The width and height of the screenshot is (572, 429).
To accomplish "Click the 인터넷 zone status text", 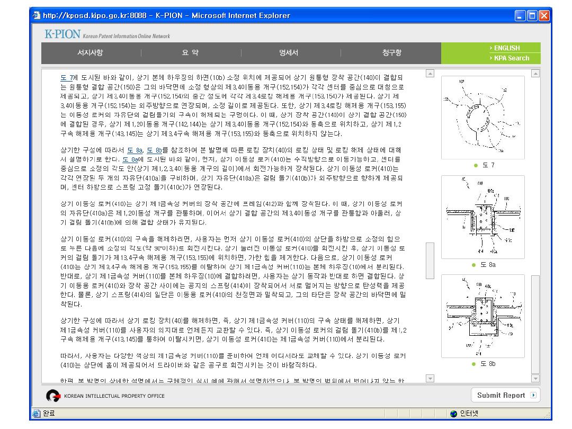I will [469, 413].
